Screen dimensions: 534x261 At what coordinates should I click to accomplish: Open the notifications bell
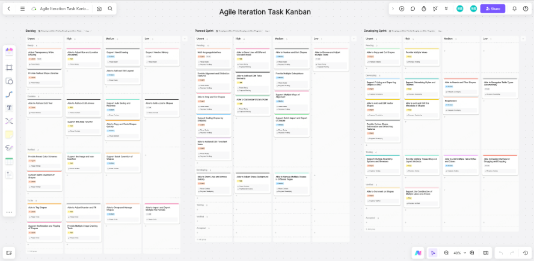(515, 9)
